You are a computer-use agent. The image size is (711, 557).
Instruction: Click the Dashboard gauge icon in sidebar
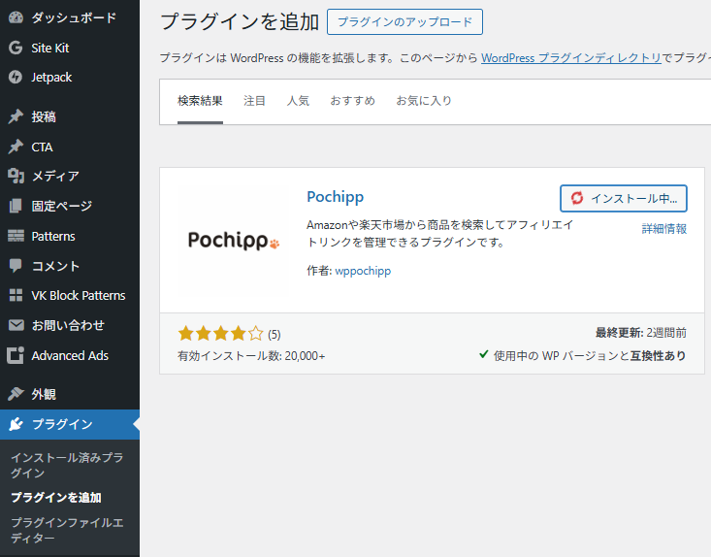16,17
